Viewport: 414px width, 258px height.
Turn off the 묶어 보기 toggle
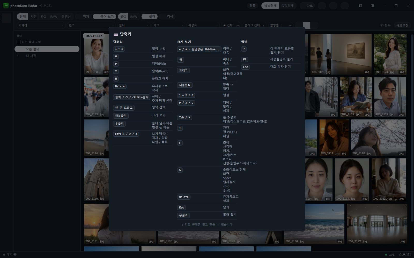[x=105, y=17]
